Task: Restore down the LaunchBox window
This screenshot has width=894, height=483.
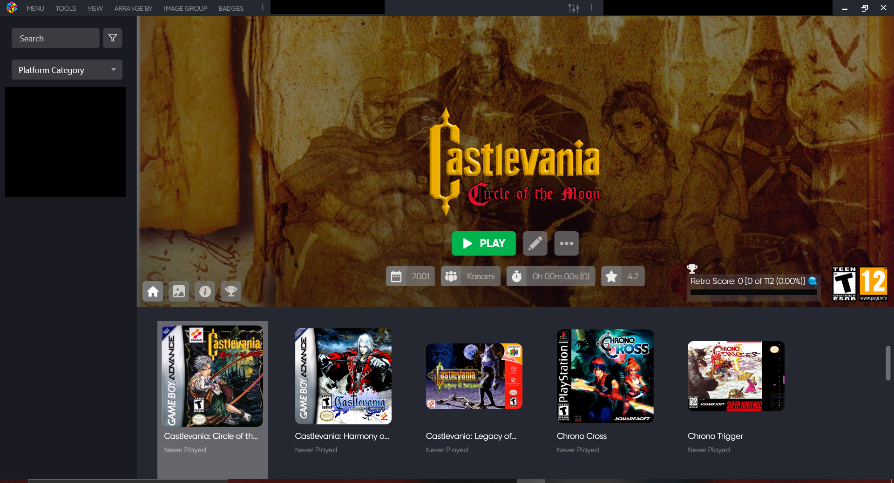Action: pyautogui.click(x=864, y=8)
